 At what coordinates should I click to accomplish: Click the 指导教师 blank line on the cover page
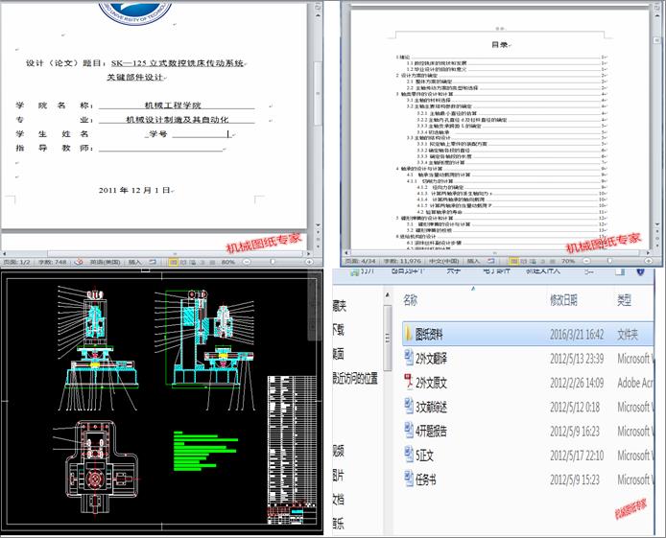[x=161, y=148]
